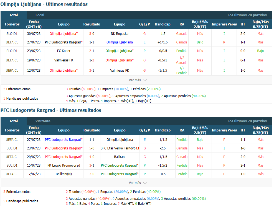Click Valmieras FK in 12/07/23 row
This screenshot has width=274, height=207.
click(x=120, y=71)
